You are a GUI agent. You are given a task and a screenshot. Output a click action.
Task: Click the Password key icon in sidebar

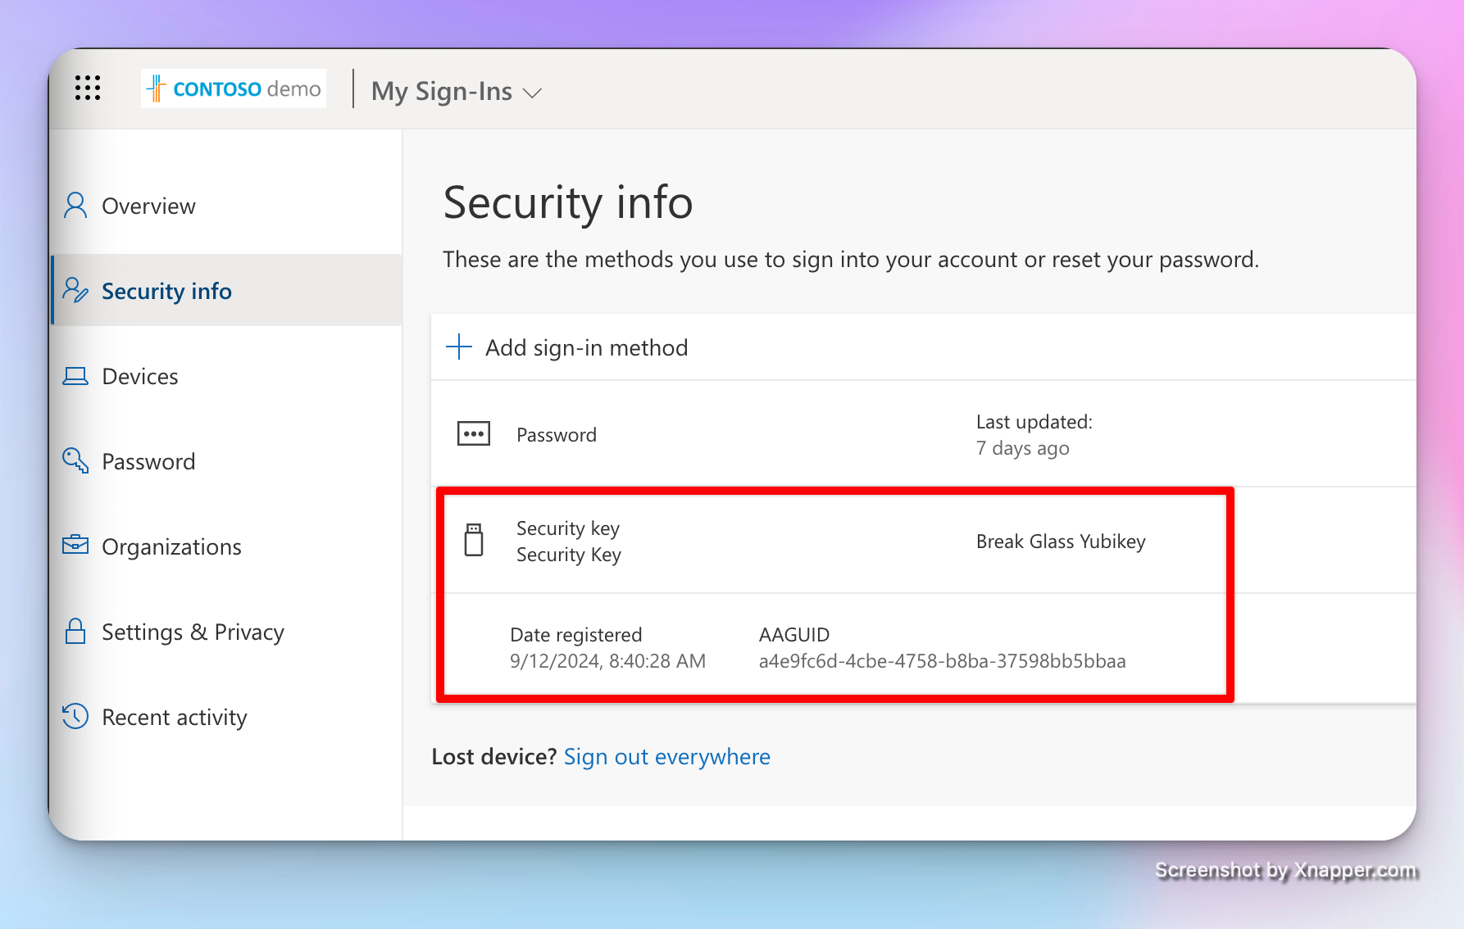pos(75,460)
